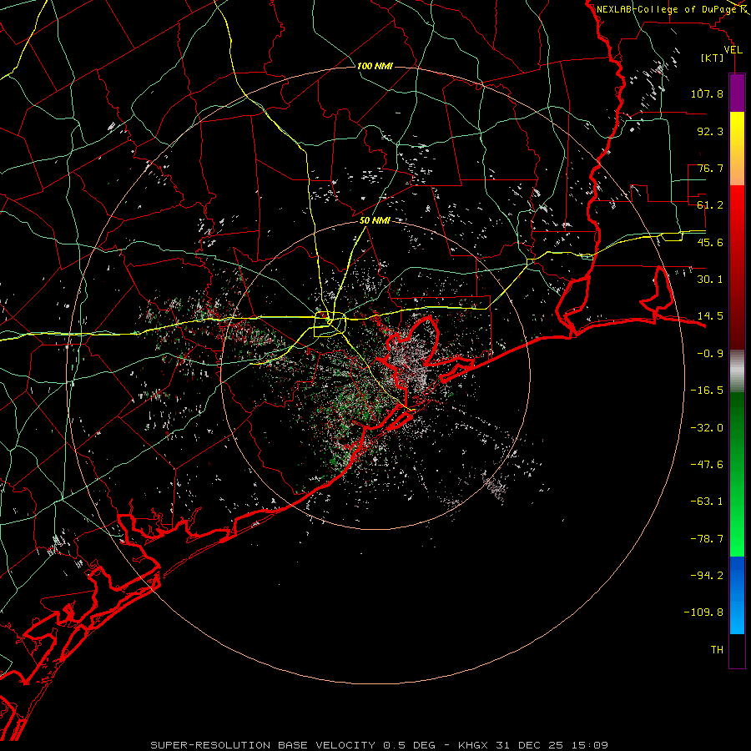Pick the purple segment of the velocity bar

[x=737, y=93]
